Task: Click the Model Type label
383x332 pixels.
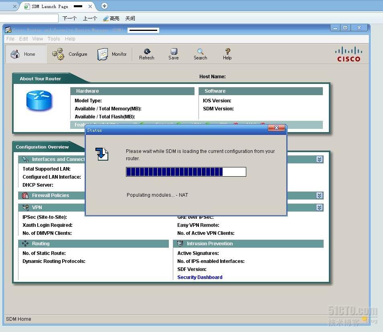Action: tap(88, 100)
